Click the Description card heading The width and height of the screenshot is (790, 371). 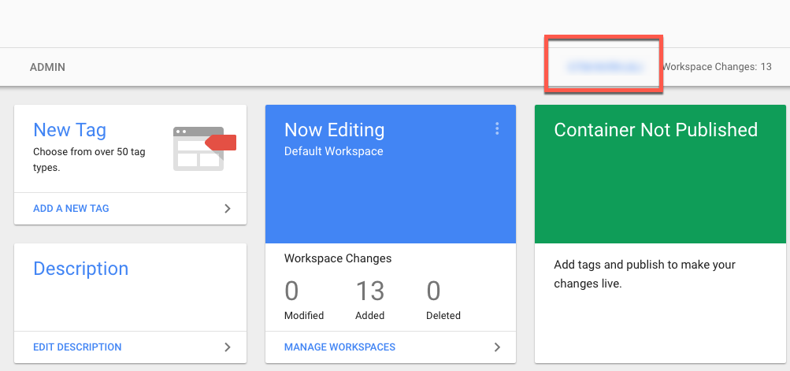point(80,269)
